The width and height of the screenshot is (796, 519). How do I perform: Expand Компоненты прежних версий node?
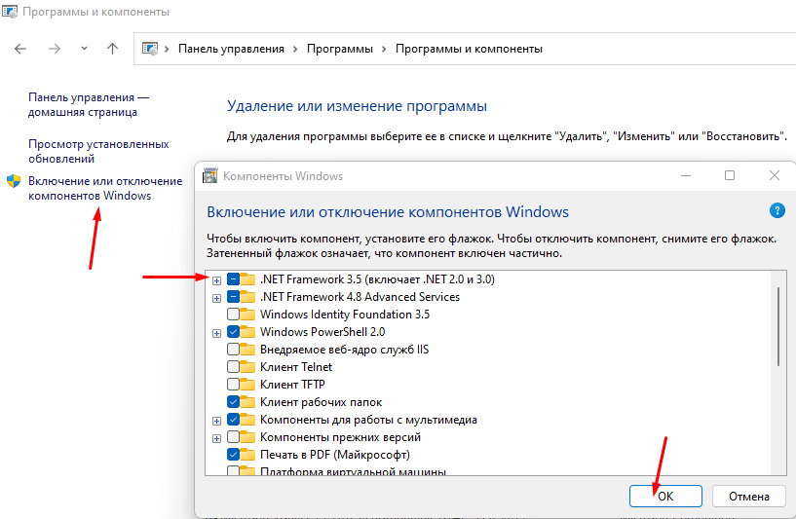pyautogui.click(x=216, y=438)
